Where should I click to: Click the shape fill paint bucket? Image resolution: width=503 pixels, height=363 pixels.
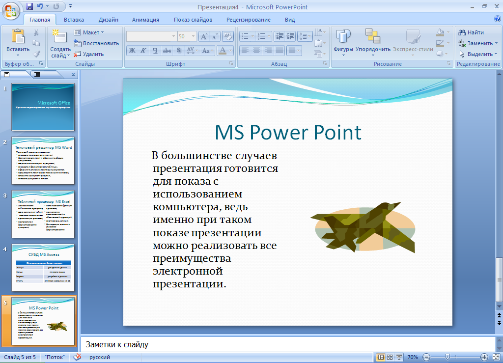point(441,32)
